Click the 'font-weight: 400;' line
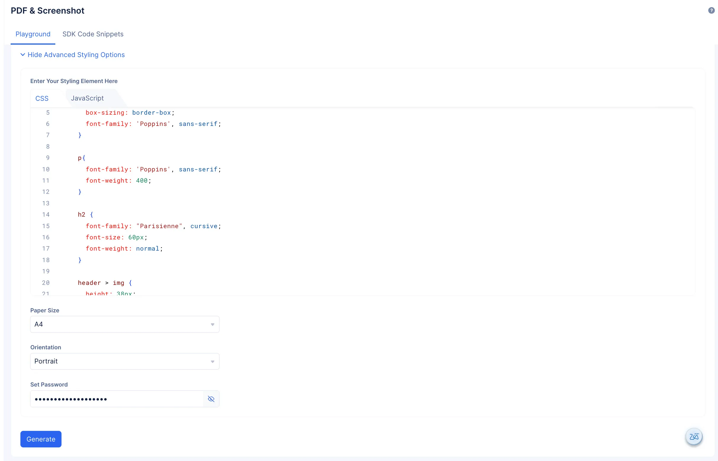 [119, 181]
